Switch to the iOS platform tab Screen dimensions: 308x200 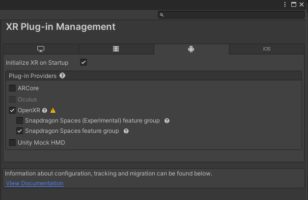coord(267,49)
